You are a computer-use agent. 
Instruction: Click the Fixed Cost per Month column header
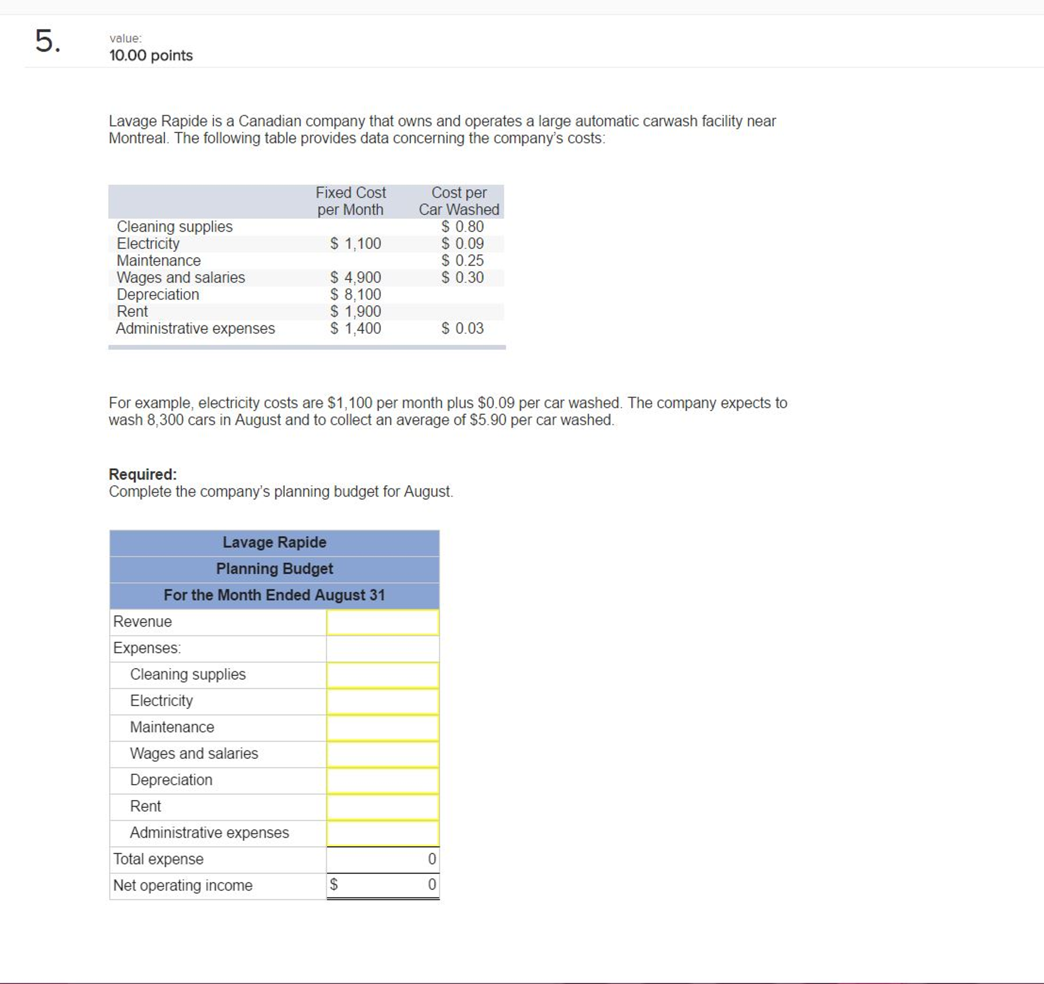tap(350, 201)
